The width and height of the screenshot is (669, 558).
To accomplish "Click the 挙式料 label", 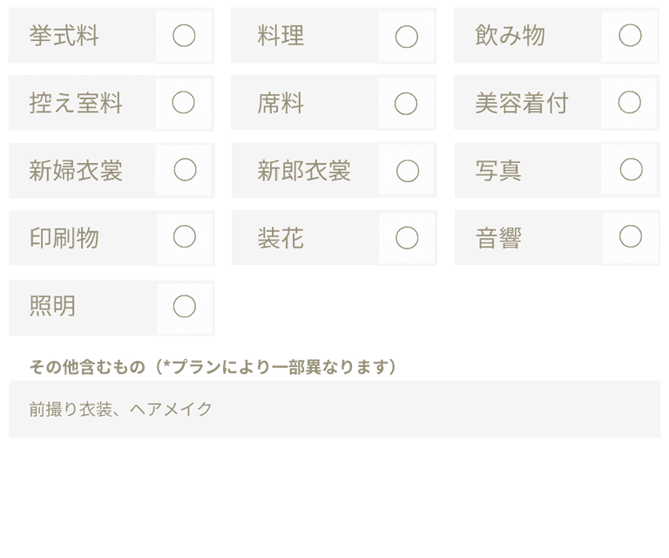I will pos(64,36).
